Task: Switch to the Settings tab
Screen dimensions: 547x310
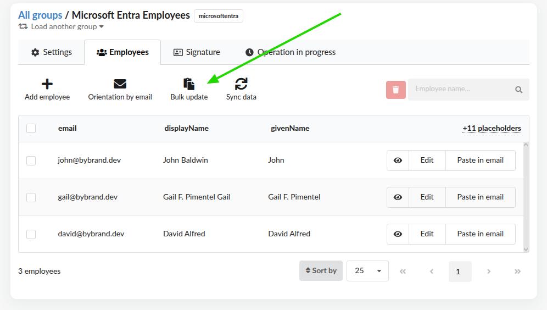Action: 51,52
